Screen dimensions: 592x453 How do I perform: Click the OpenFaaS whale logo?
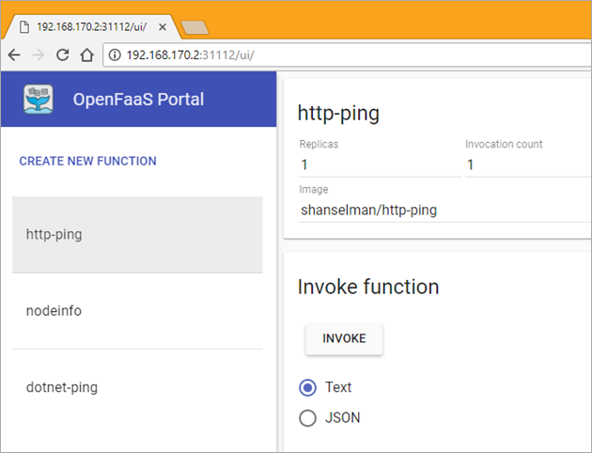tap(39, 100)
